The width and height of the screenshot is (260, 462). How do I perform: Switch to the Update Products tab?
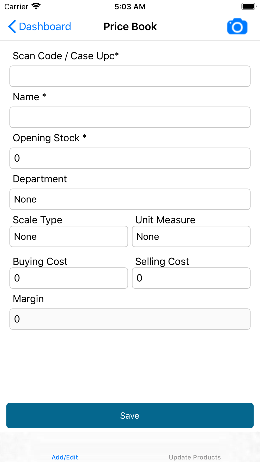coord(195,457)
